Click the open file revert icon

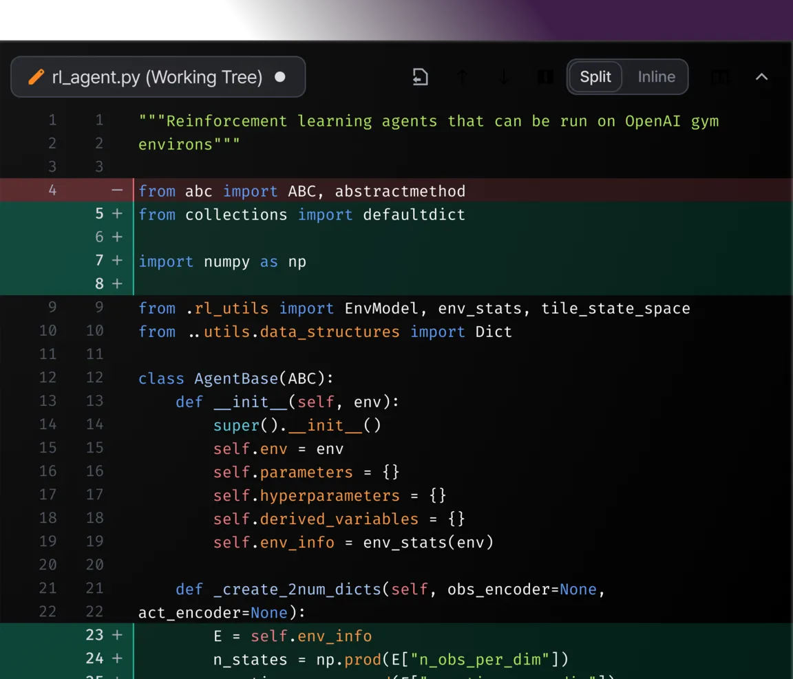(420, 77)
